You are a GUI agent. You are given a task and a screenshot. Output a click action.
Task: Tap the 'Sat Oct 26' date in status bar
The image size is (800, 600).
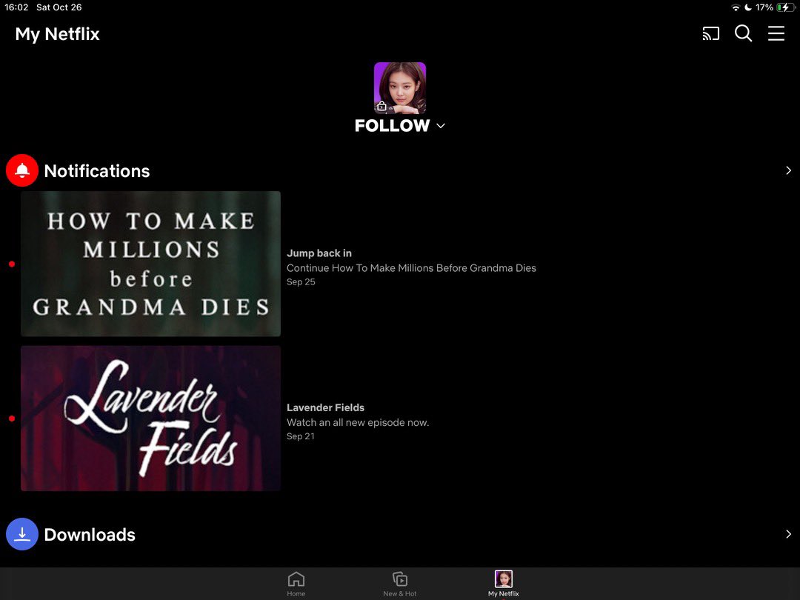pos(59,7)
